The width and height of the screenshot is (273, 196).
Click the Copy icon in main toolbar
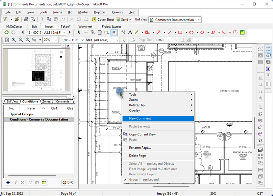(49, 19)
